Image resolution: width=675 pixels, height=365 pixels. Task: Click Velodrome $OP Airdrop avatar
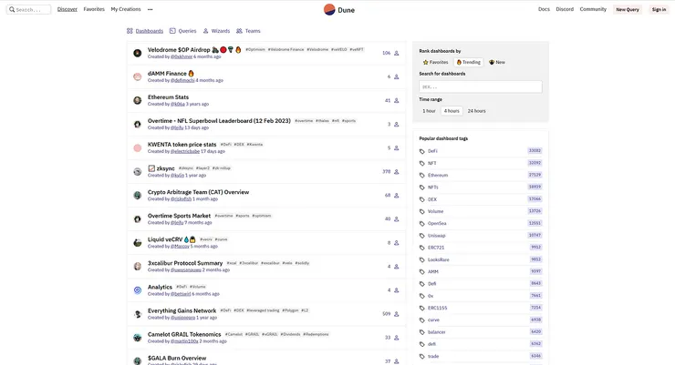pyautogui.click(x=138, y=53)
